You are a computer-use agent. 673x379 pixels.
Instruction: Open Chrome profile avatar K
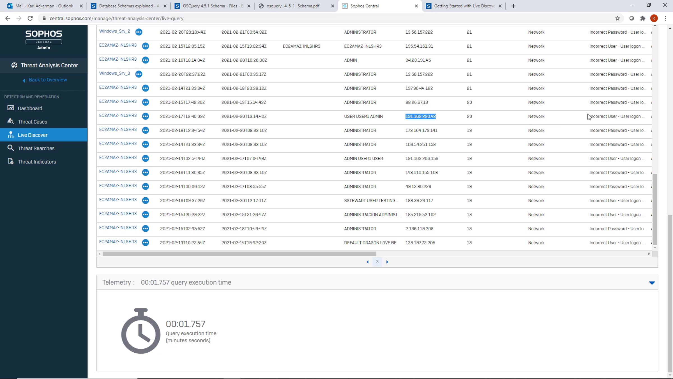tap(654, 18)
